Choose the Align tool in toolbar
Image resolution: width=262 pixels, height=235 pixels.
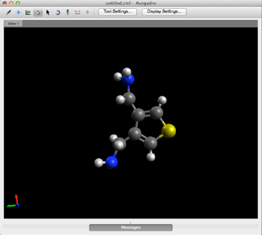click(x=87, y=12)
